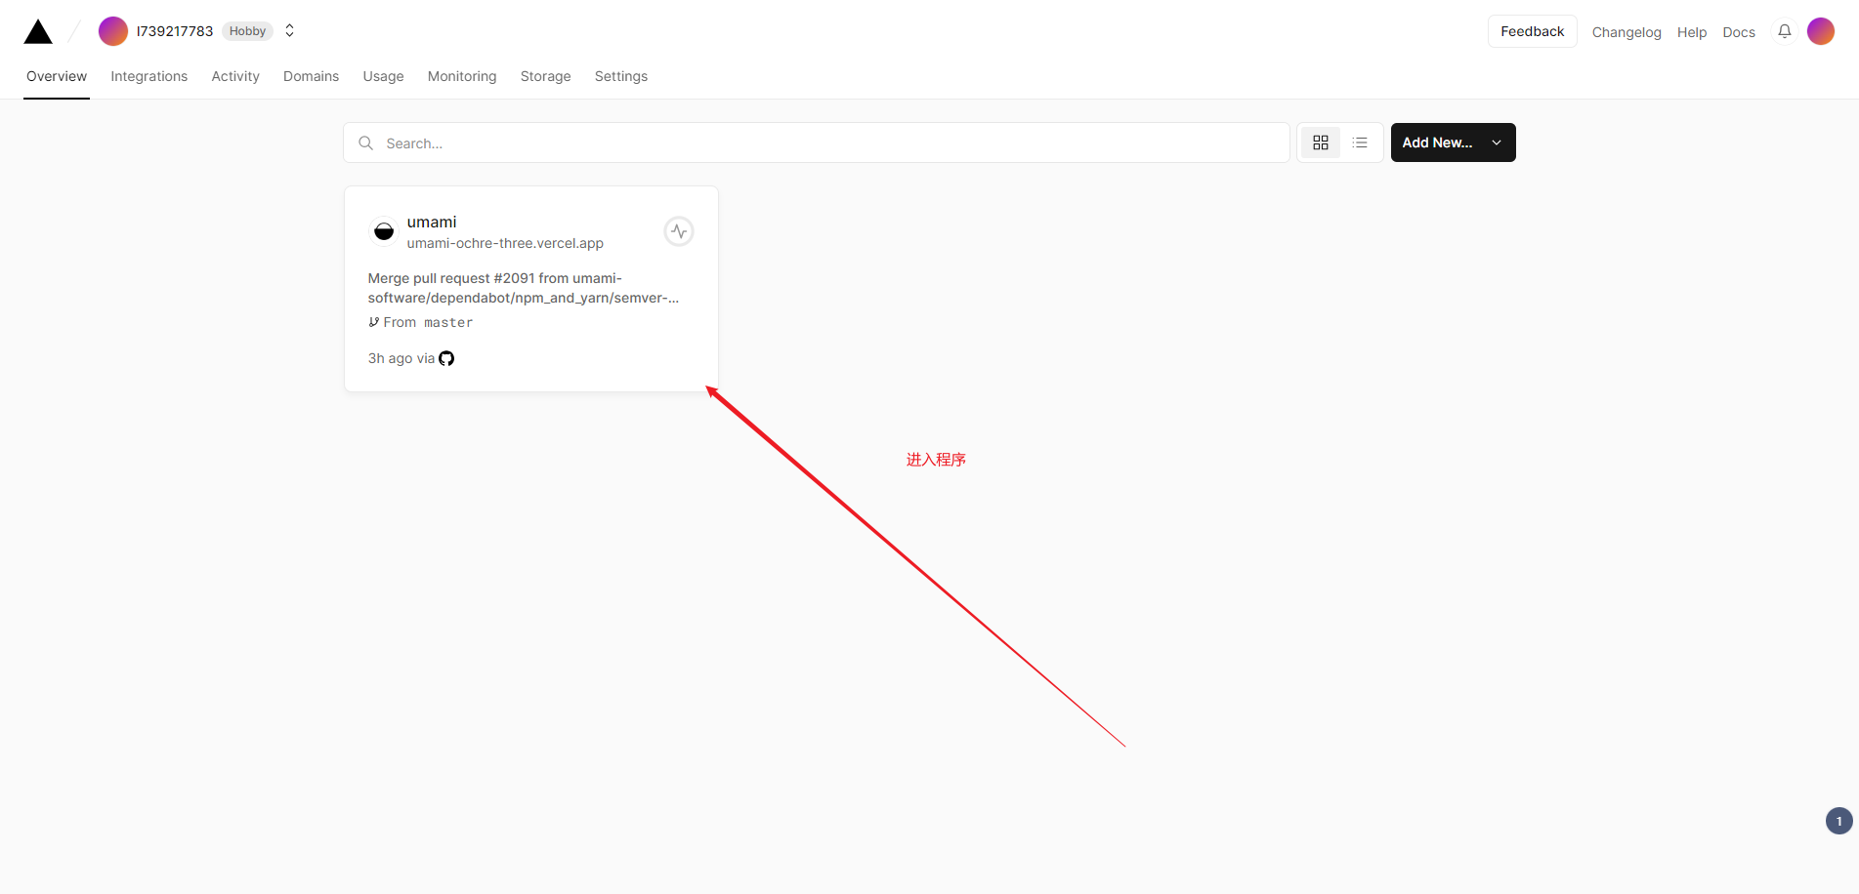Click the Hobby plan badge
The height and width of the screenshot is (894, 1859).
tap(247, 31)
